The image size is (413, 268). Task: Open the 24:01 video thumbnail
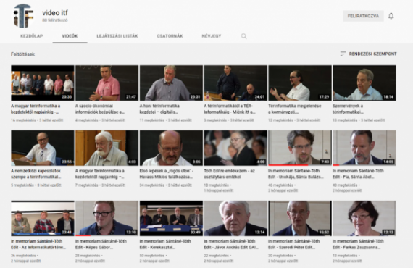[x=235, y=83]
